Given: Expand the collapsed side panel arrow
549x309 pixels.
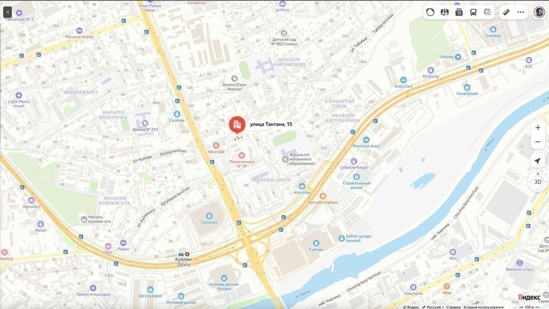Looking at the screenshot, I should 7,12.
